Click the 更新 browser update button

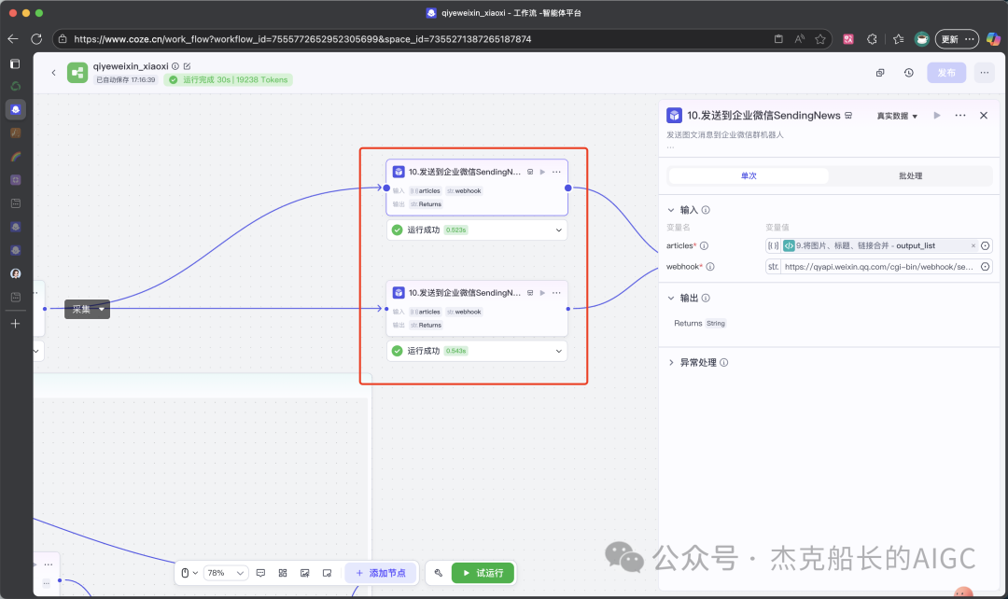(957, 39)
